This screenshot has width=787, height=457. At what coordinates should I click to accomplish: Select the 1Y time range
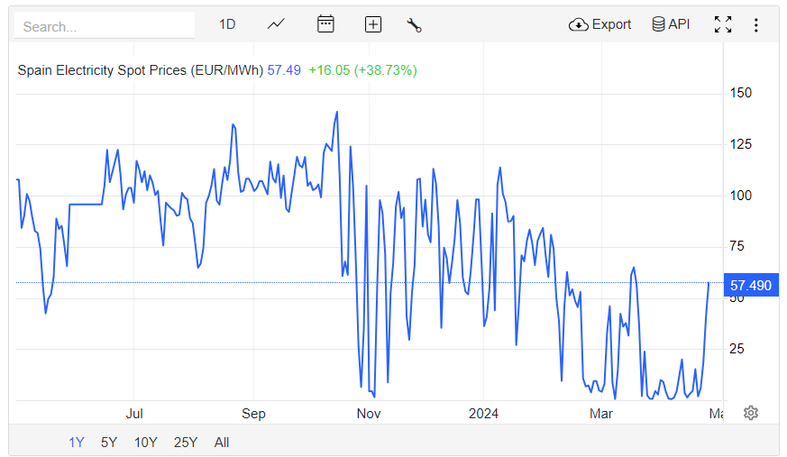[77, 443]
